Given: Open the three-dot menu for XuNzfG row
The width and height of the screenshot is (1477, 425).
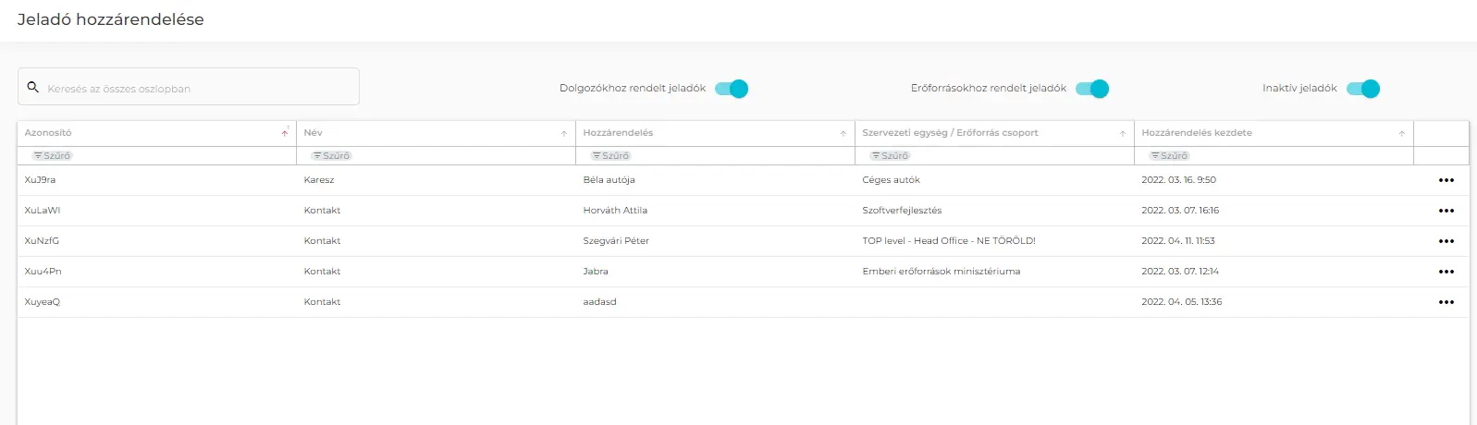Looking at the screenshot, I should pos(1446,241).
